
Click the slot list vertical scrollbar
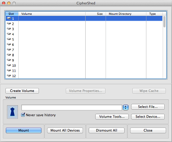point(164,47)
